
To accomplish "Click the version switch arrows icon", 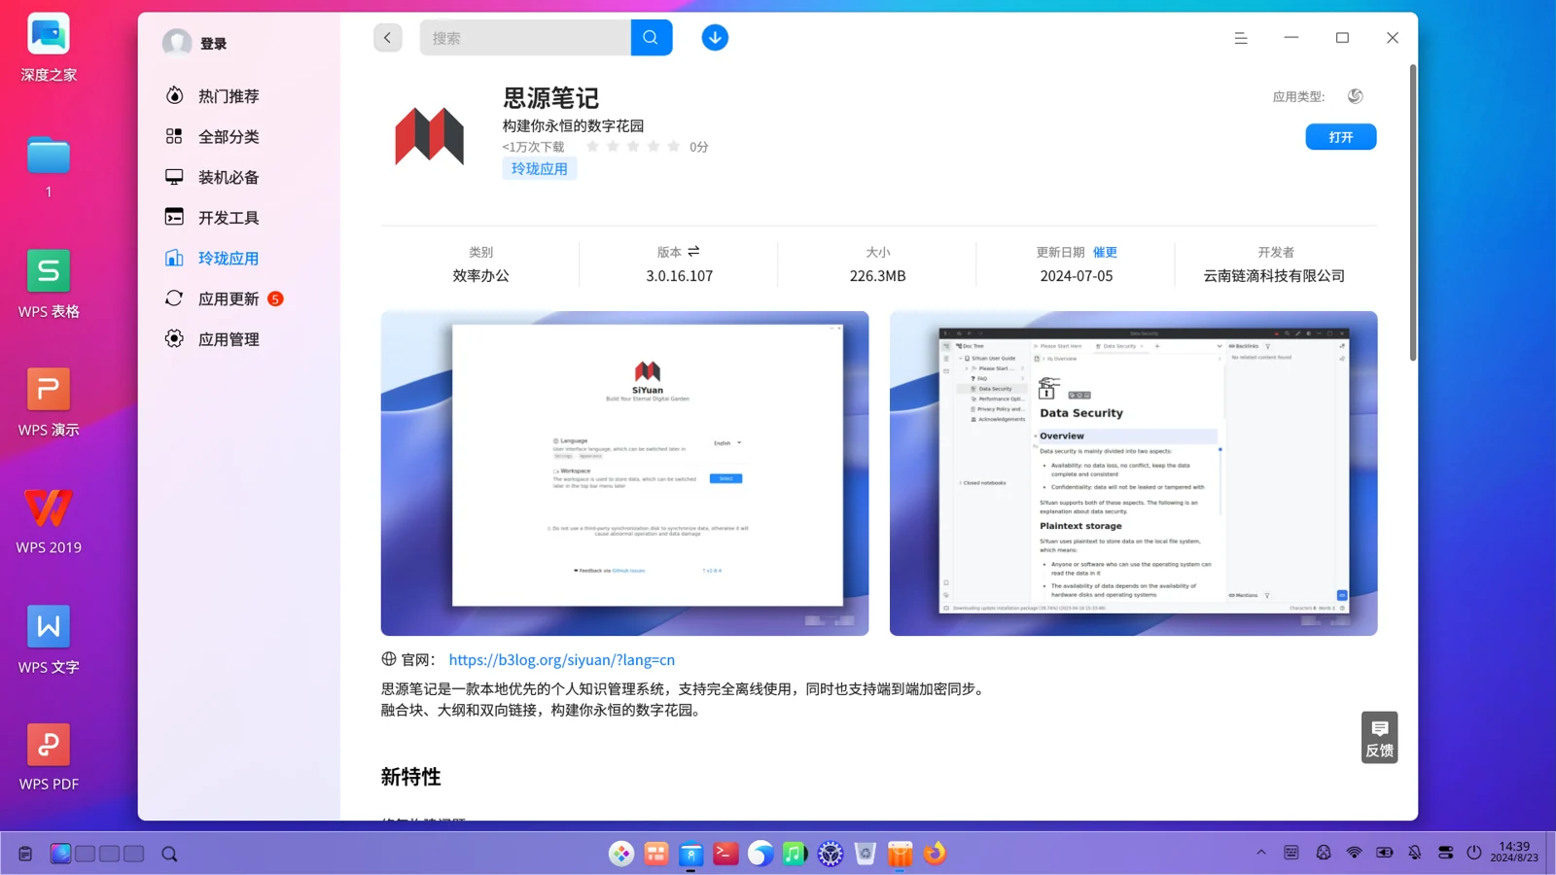I will pyautogui.click(x=693, y=252).
